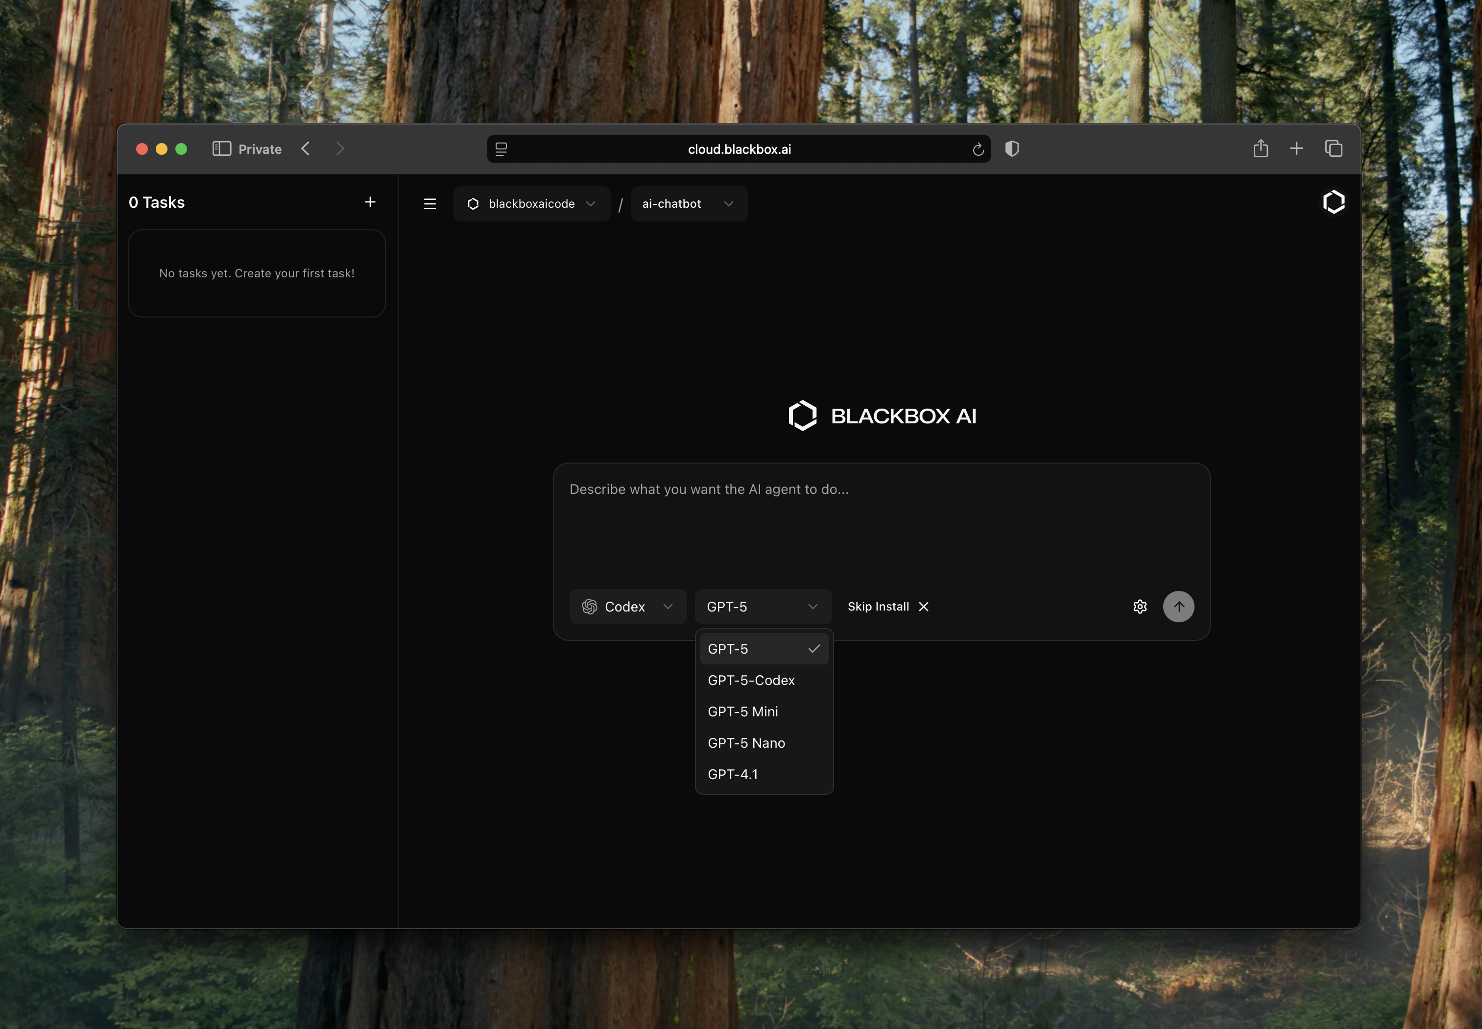Open the blackboxaicode organization dropdown
Viewport: 1482px width, 1029px height.
[531, 204]
